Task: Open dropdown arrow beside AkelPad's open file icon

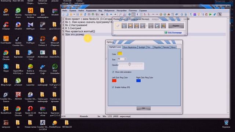Action: 74,14
